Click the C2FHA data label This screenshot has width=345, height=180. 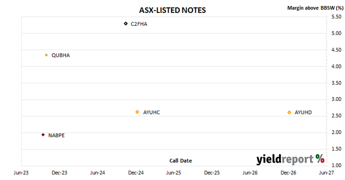tap(139, 24)
